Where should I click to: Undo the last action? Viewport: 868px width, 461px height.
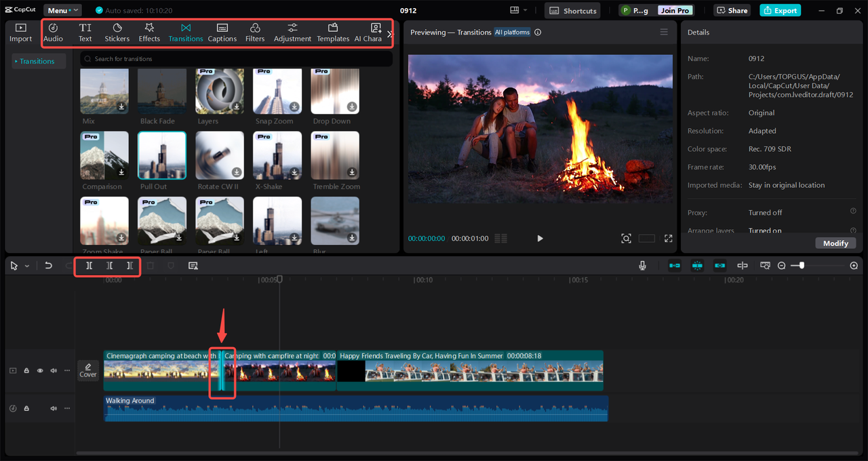pos(48,266)
